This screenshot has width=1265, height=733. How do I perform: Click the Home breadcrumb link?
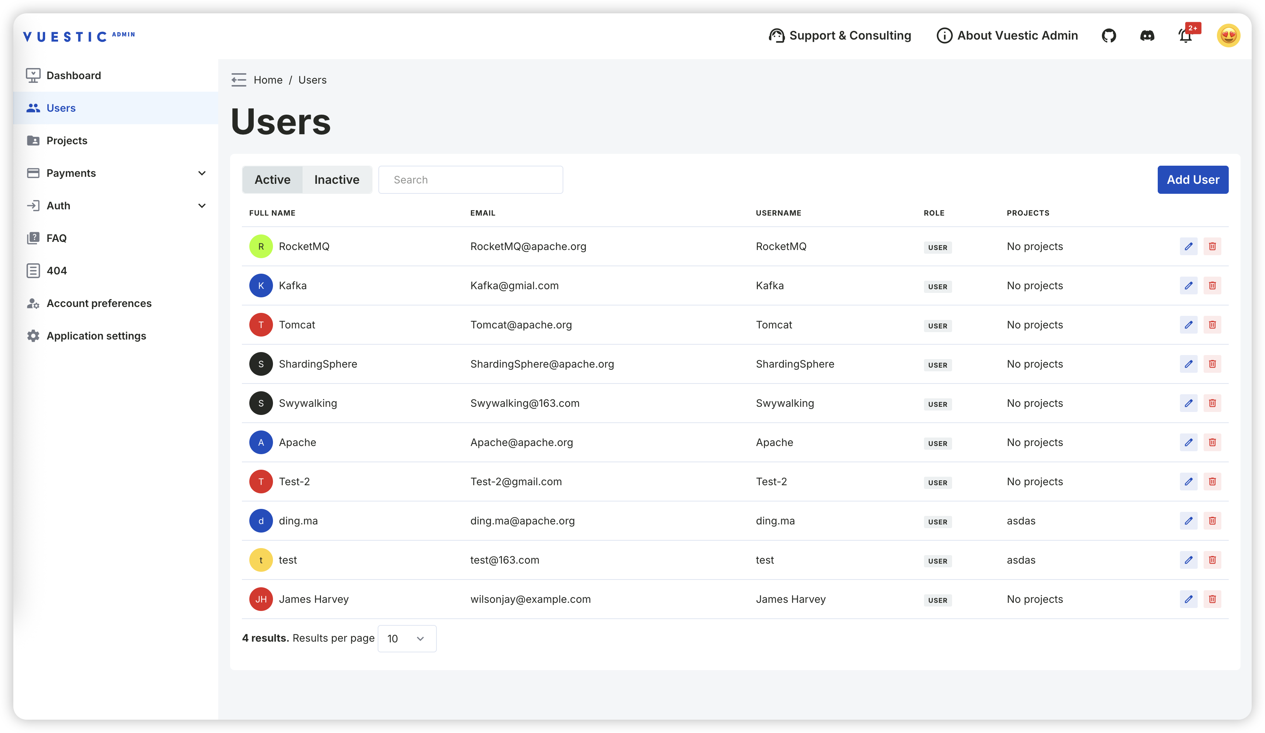(x=267, y=80)
